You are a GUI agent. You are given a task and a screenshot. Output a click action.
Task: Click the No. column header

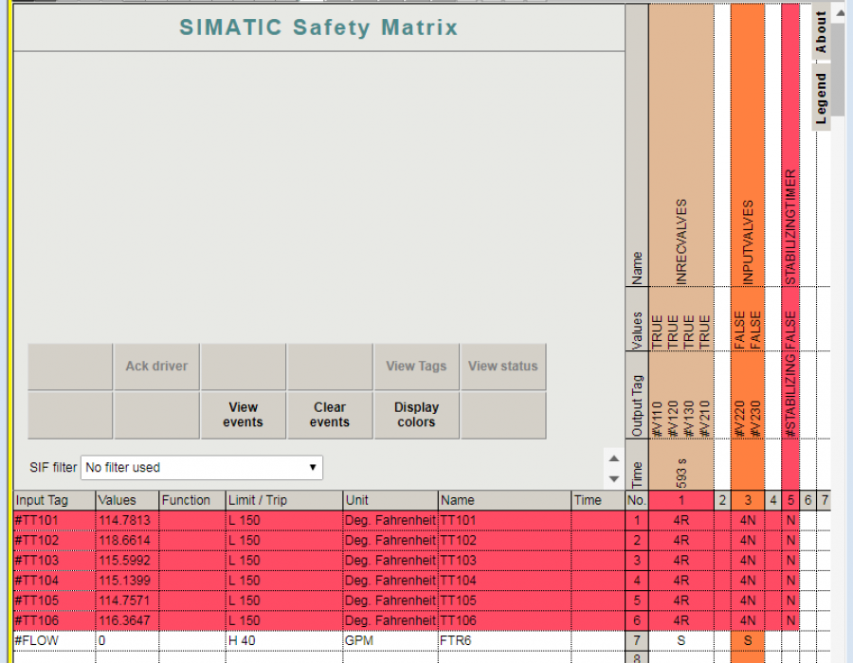click(637, 500)
